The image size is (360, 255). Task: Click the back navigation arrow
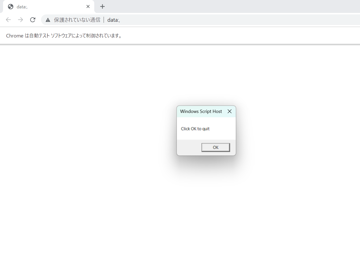[8, 19]
